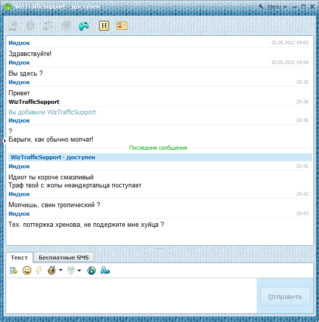Click inside the message input field
The image size is (319, 322).
131,296
